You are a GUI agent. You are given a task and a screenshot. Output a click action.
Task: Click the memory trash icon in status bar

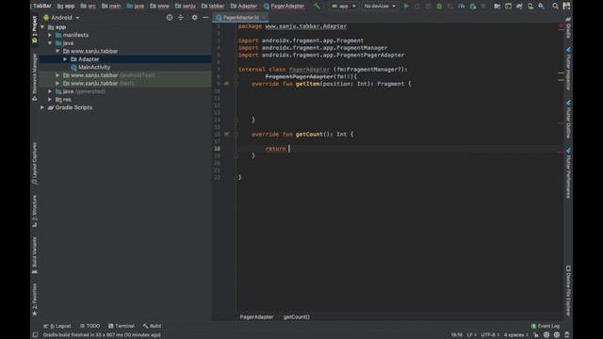567,335
